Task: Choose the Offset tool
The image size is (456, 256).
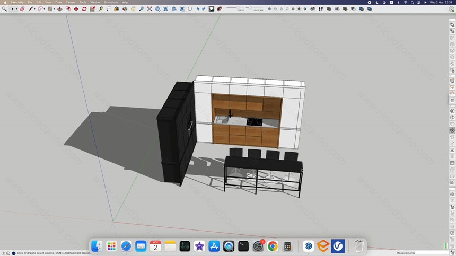Action: point(68,9)
